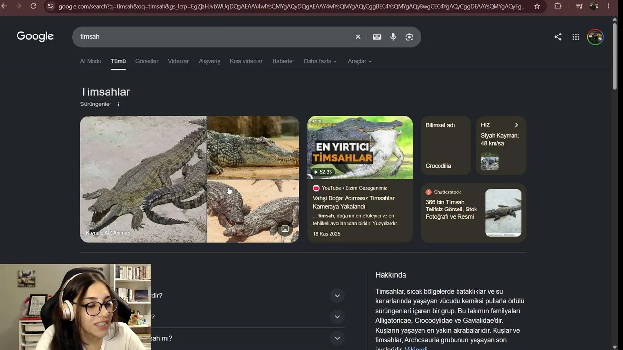Select the Tümü tab
623x350 pixels.
point(118,61)
